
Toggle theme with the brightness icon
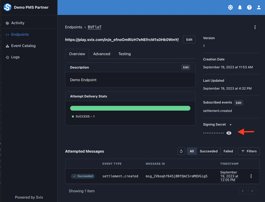(230, 7)
